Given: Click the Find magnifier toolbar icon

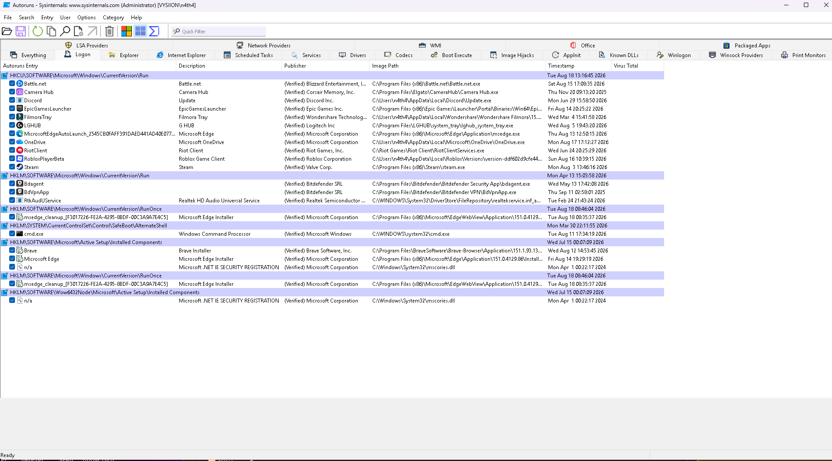Looking at the screenshot, I should click(x=65, y=31).
